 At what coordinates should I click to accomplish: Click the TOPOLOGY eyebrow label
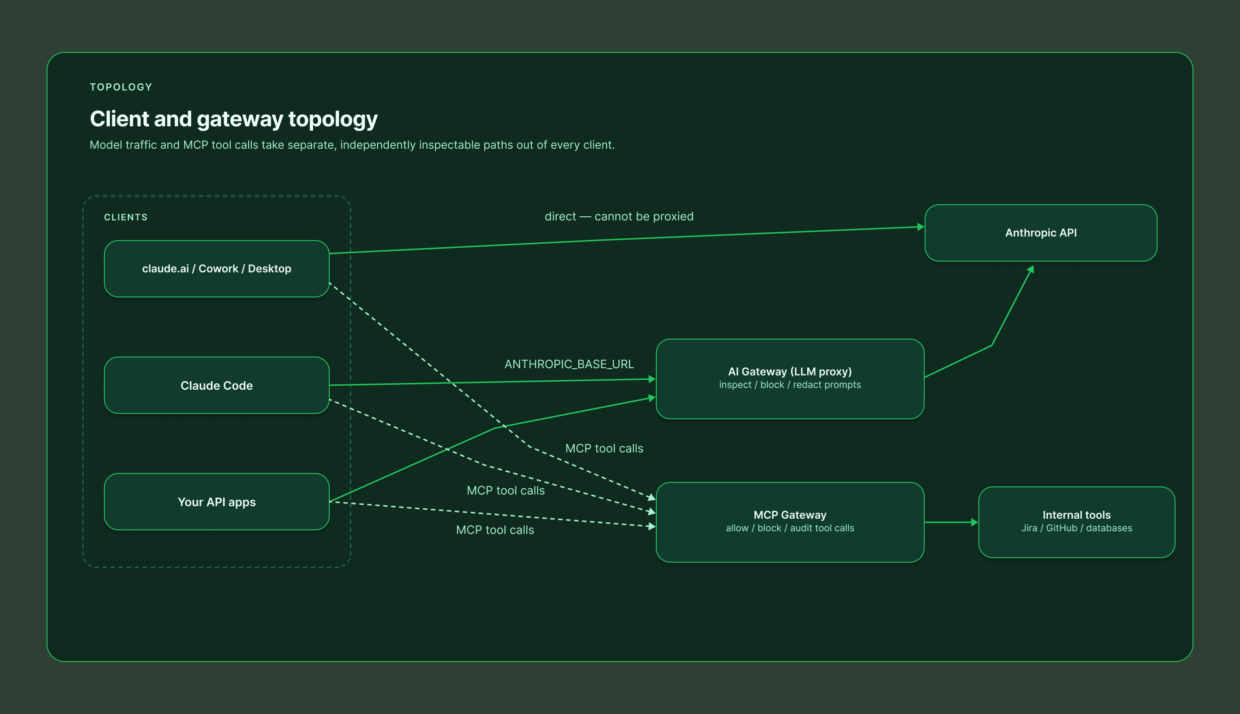(x=121, y=87)
